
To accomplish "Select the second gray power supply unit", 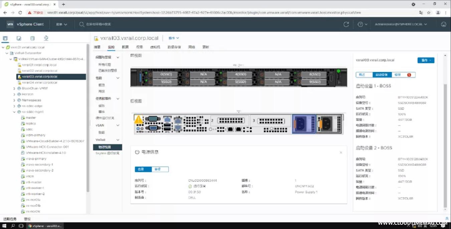I will [330, 124].
